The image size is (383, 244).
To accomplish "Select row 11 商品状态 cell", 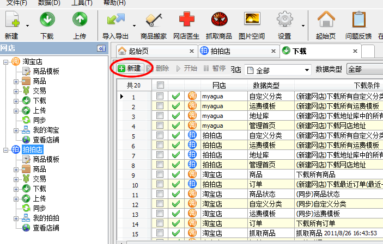I will tap(271, 194).
